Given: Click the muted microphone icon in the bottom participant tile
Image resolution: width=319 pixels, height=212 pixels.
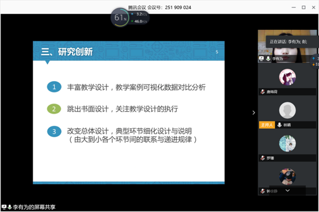Looking at the screenshot, I should pos(263,191).
